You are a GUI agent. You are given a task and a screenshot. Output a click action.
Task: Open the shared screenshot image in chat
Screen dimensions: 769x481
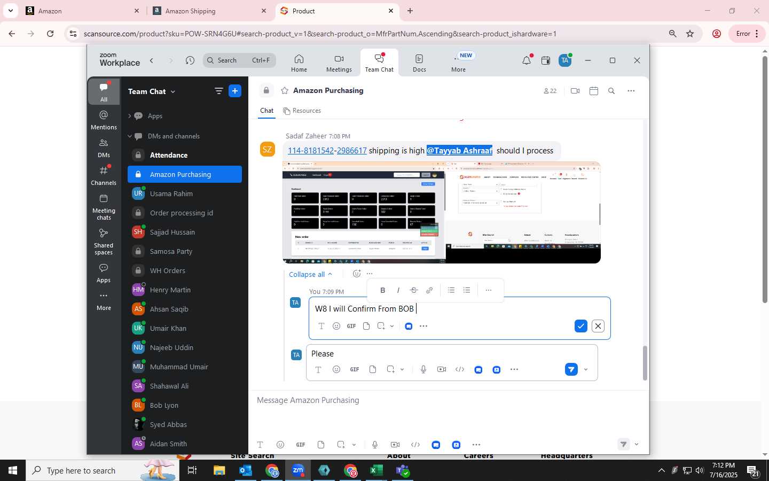click(x=441, y=212)
